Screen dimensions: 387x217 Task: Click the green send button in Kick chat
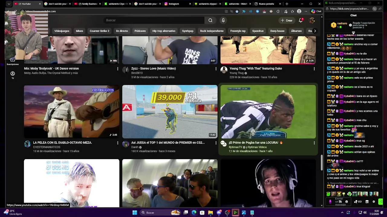(381, 202)
